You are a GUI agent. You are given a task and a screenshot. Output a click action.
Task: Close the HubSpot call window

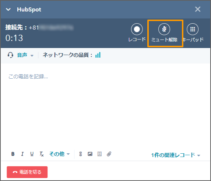[197, 9]
